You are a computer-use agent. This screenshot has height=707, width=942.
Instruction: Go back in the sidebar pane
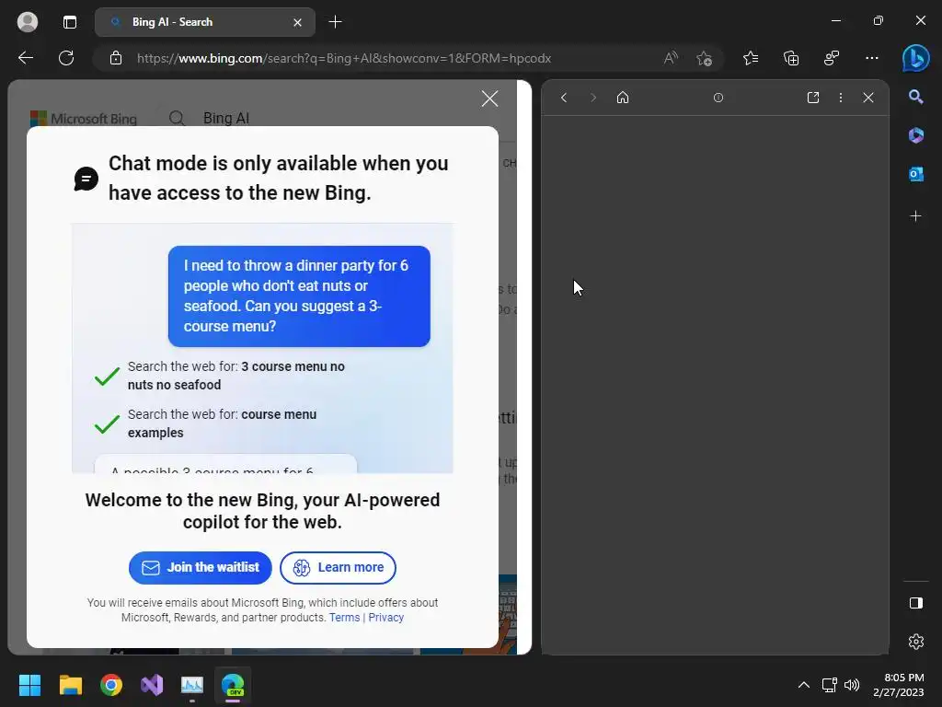pos(564,98)
